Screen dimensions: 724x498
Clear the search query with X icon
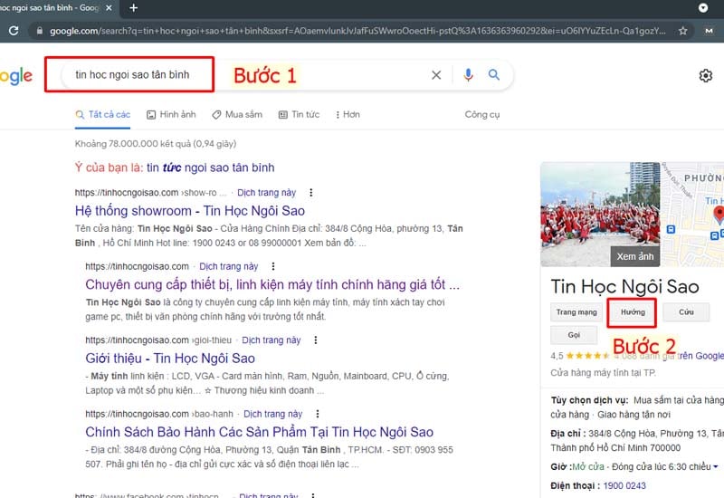click(x=436, y=75)
